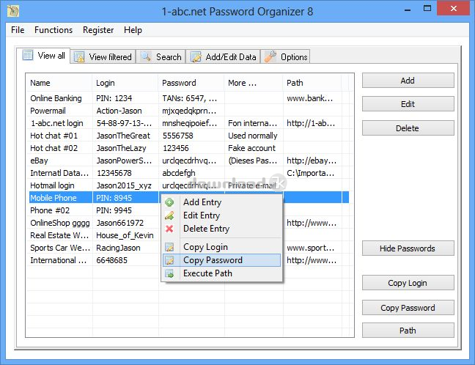The width and height of the screenshot is (475, 365).
Task: Click the Add button
Action: click(x=408, y=81)
